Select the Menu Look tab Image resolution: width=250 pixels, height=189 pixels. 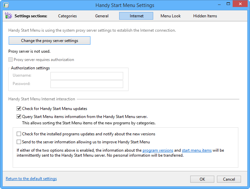point(171,16)
